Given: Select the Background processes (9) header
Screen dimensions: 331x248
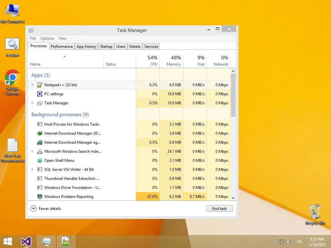Looking at the screenshot, I should (x=60, y=115).
